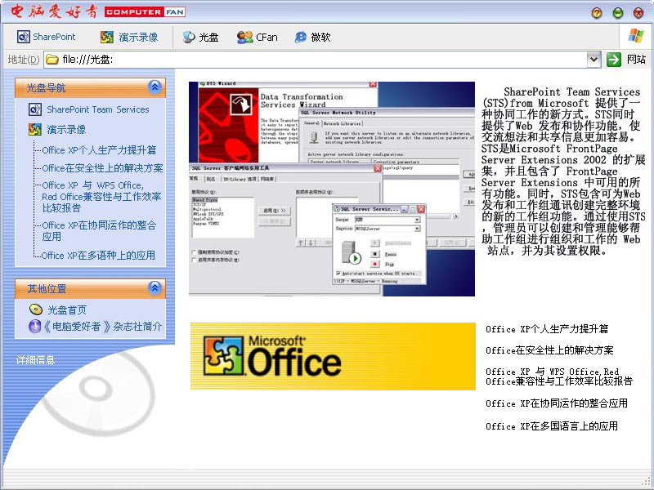Select CFan label in the toolbar
This screenshot has width=654, height=490.
[267, 37]
